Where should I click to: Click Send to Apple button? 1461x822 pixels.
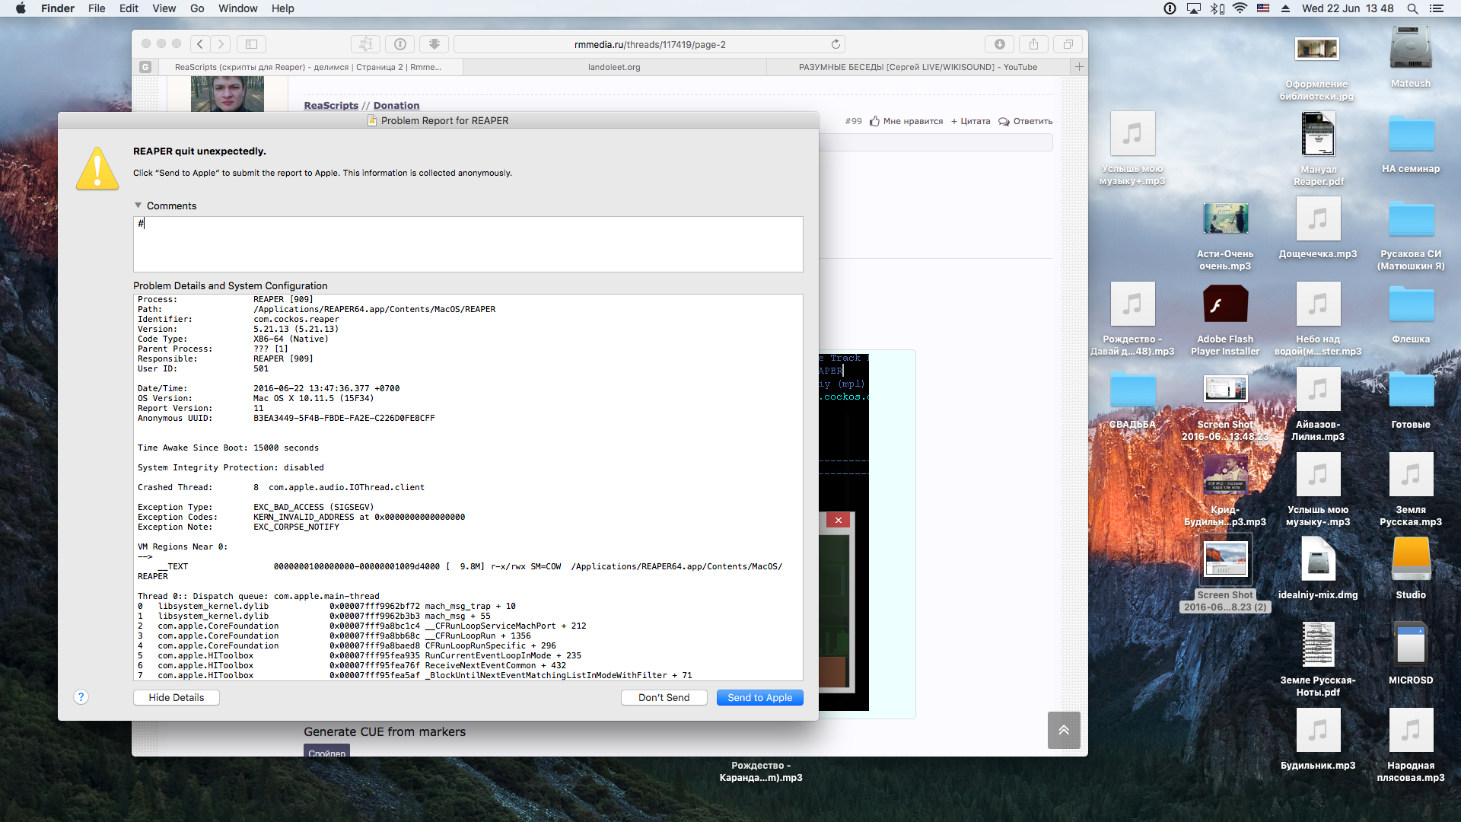pyautogui.click(x=759, y=697)
